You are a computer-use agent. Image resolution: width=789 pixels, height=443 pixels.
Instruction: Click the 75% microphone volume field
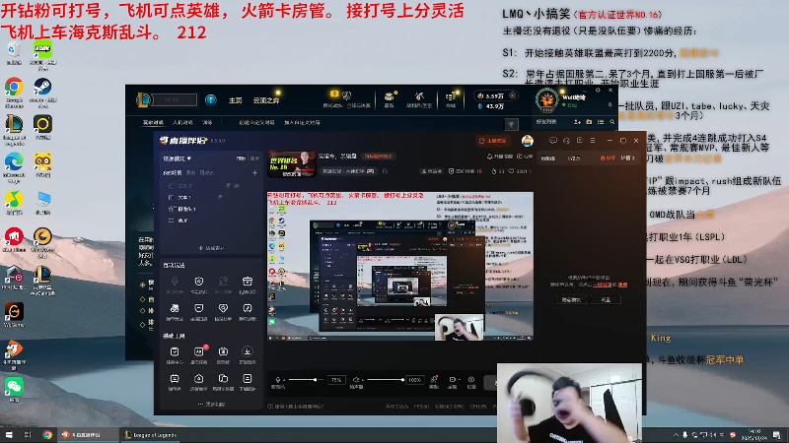pos(336,380)
